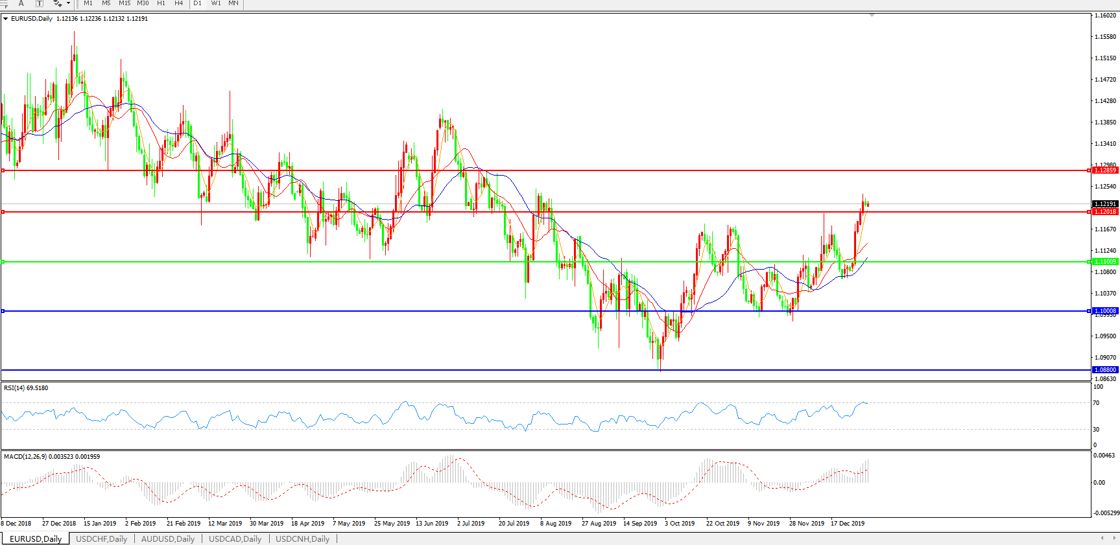Select the red 1.12859 price level label
Screen dimensions: 1120x545
point(1105,170)
